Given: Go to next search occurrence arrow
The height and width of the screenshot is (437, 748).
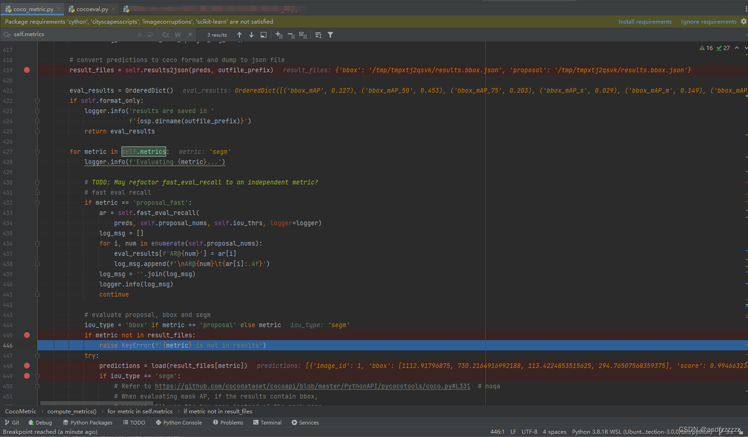Looking at the screenshot, I should click(x=251, y=35).
